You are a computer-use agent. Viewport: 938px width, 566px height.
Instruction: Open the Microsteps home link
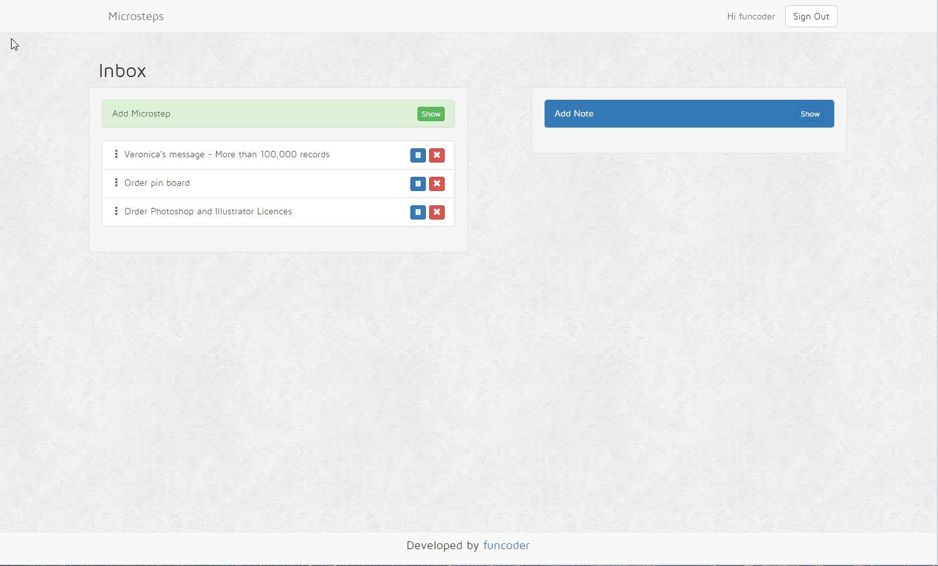[136, 17]
